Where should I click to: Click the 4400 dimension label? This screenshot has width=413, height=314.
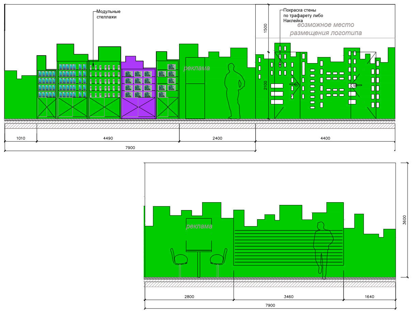pos(325,138)
